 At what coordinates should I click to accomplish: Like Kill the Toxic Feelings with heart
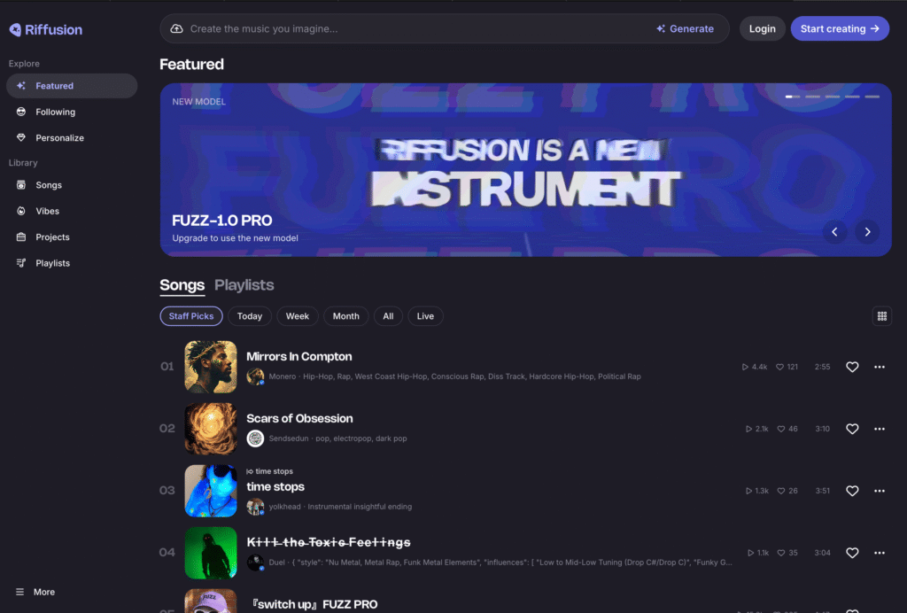click(x=852, y=553)
